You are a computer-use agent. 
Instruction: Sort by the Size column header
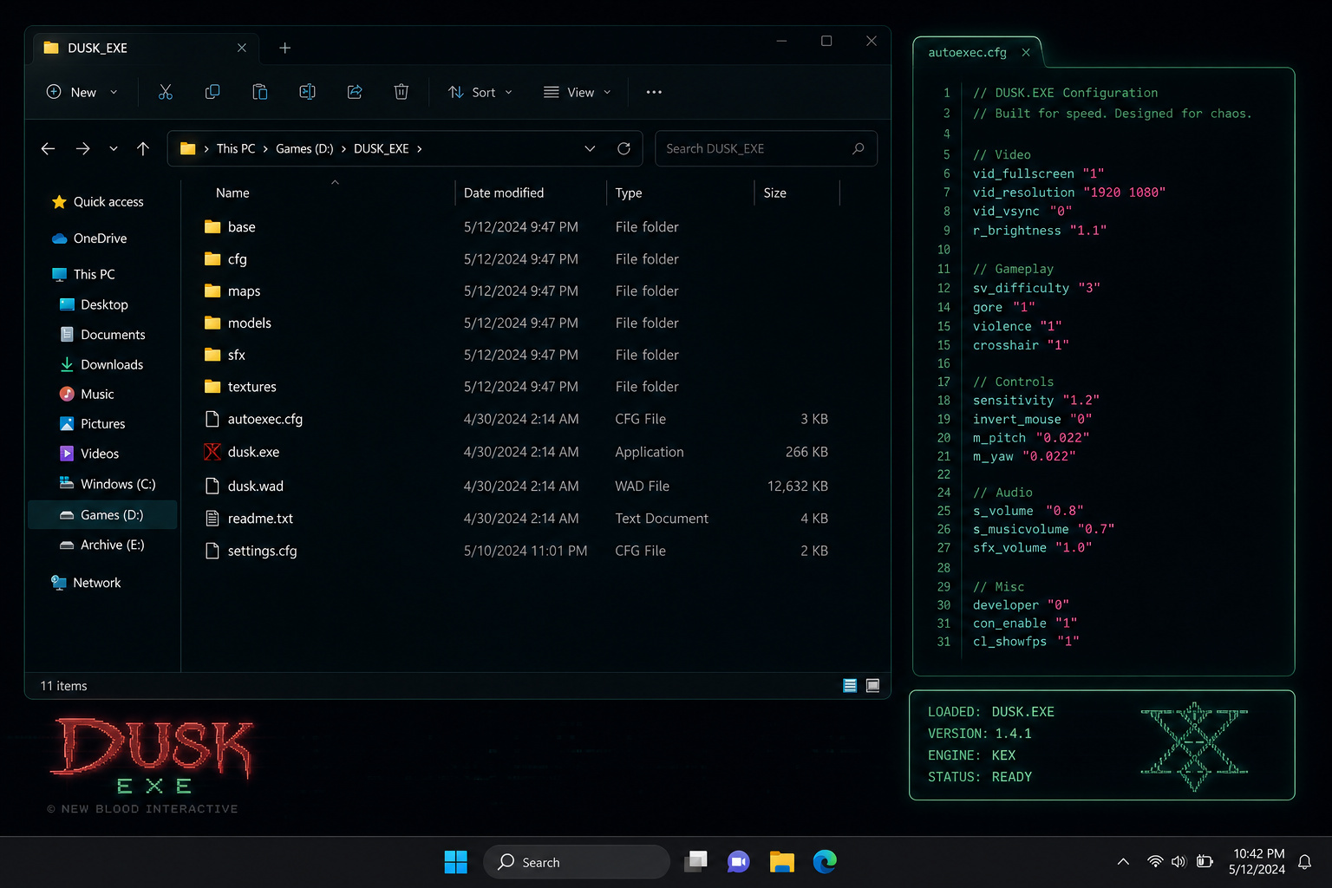pos(775,193)
